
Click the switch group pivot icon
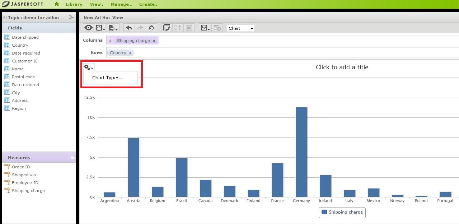[167, 28]
